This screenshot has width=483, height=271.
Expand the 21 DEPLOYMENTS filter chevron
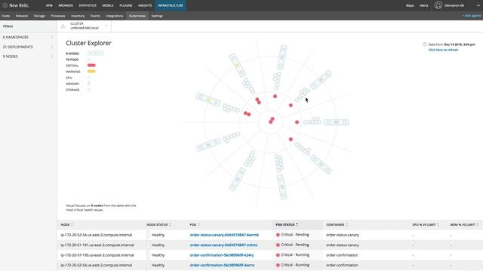click(52, 47)
